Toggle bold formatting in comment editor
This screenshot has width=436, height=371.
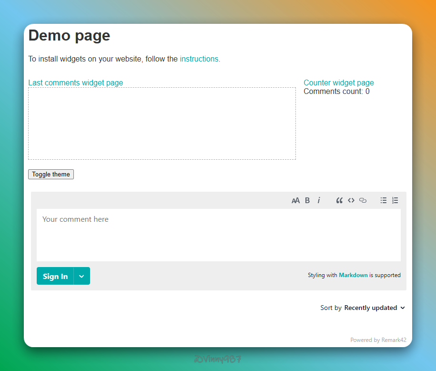(307, 200)
